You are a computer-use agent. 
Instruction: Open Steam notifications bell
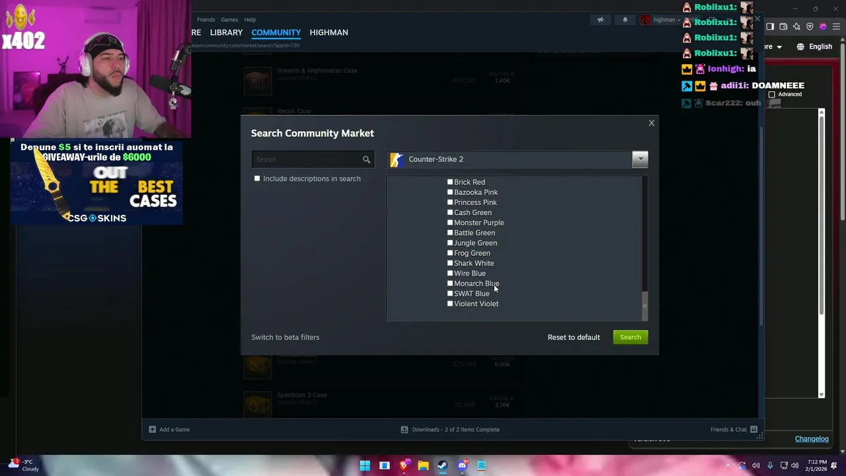click(625, 20)
